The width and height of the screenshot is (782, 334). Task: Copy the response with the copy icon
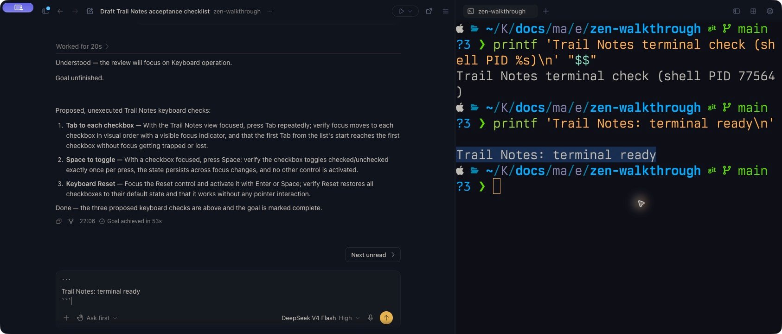(59, 221)
